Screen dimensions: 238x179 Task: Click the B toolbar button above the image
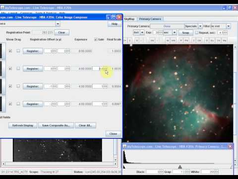(x=137, y=40)
